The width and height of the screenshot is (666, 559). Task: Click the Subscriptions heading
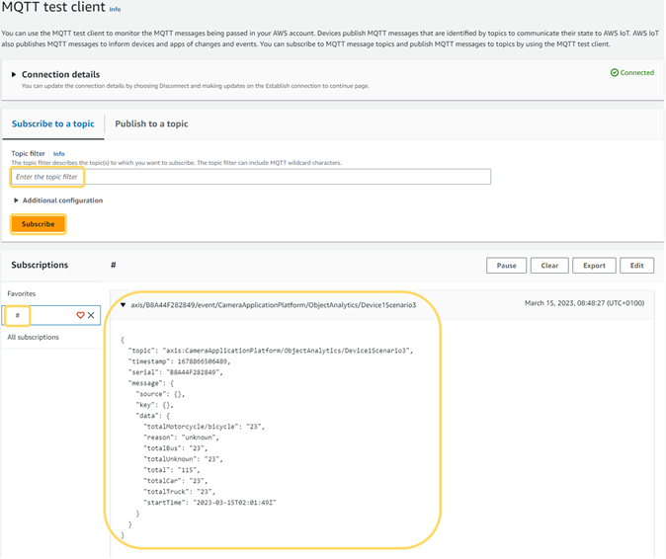(40, 265)
